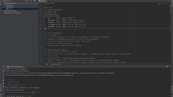Click the GOPATH console output line
This screenshot has height=97, width=173.
click(x=17, y=71)
